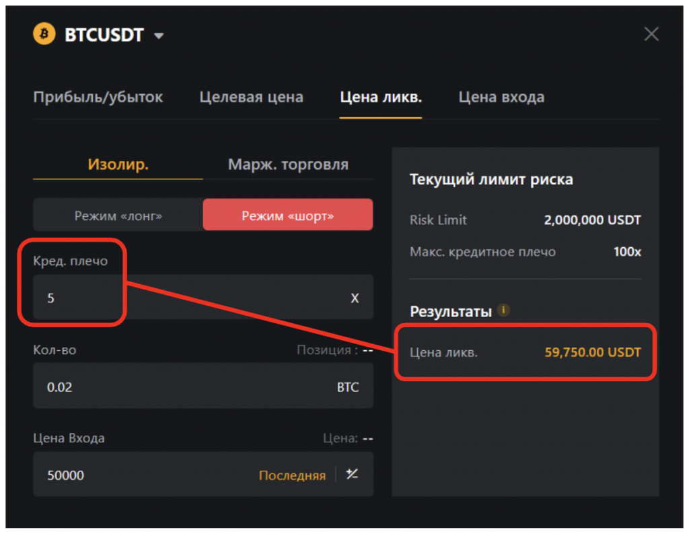
Task: Click the Кред. плечо leverage input field
Action: point(203,297)
